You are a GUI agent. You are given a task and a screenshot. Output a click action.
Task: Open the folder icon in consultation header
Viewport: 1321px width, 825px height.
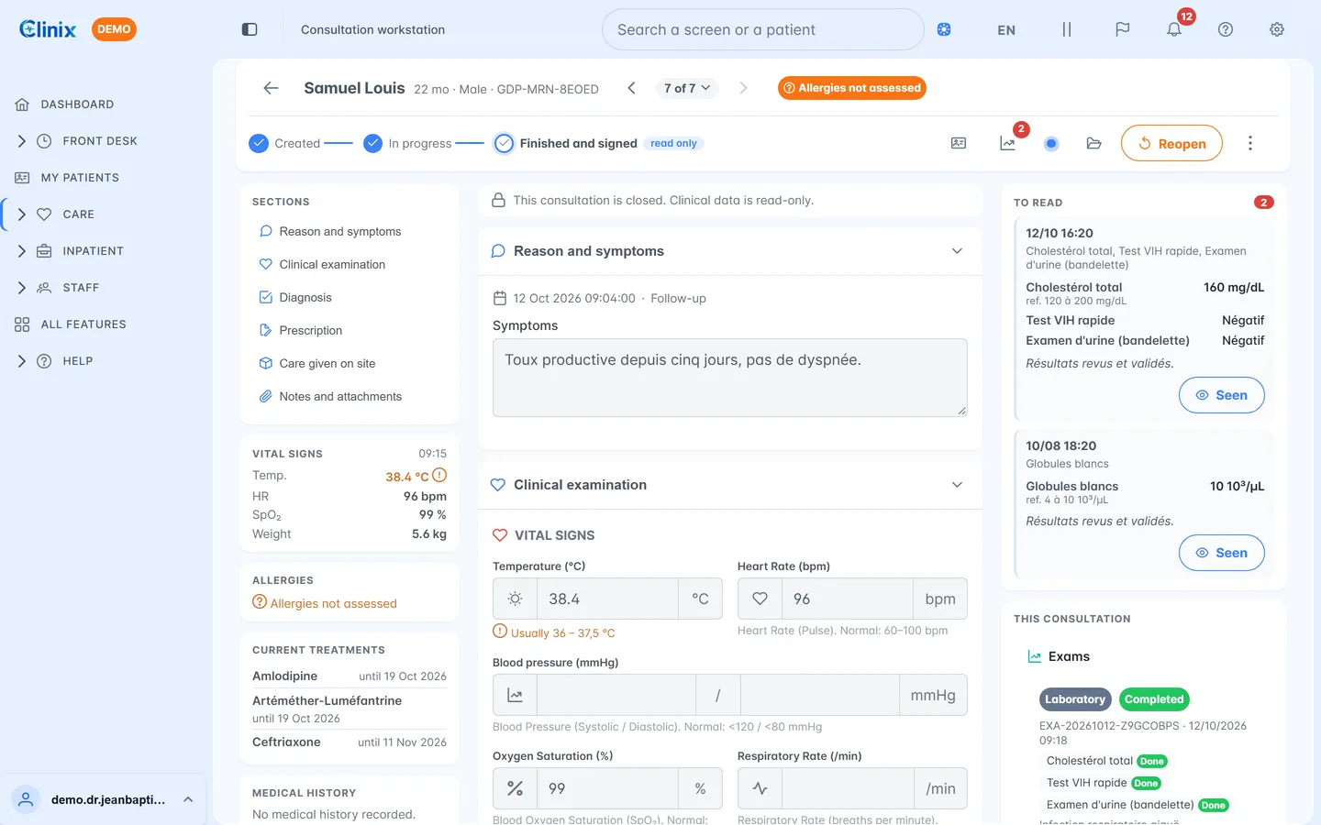tap(1093, 143)
